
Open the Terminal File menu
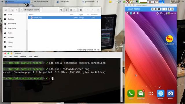pos(5,57)
